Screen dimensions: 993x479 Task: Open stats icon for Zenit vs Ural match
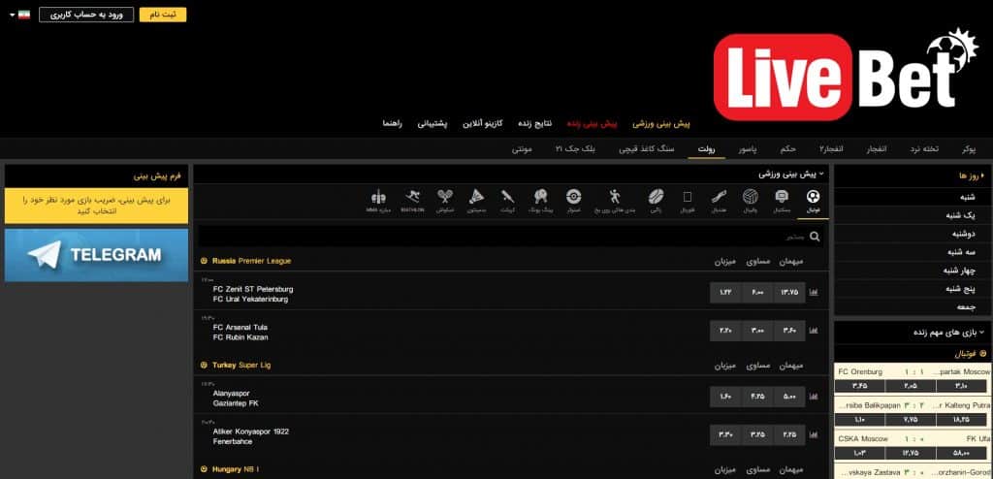[x=814, y=293]
